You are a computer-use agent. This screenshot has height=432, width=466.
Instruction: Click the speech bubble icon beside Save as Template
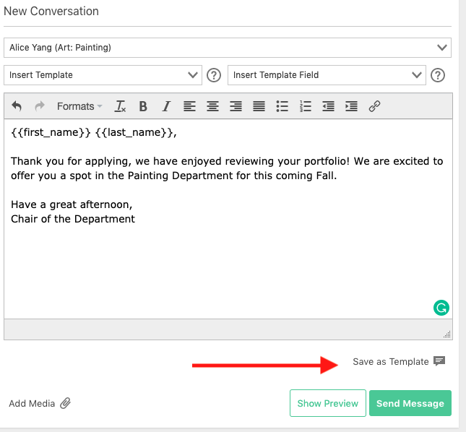(439, 361)
